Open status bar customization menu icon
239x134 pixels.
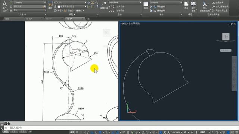point(237,132)
